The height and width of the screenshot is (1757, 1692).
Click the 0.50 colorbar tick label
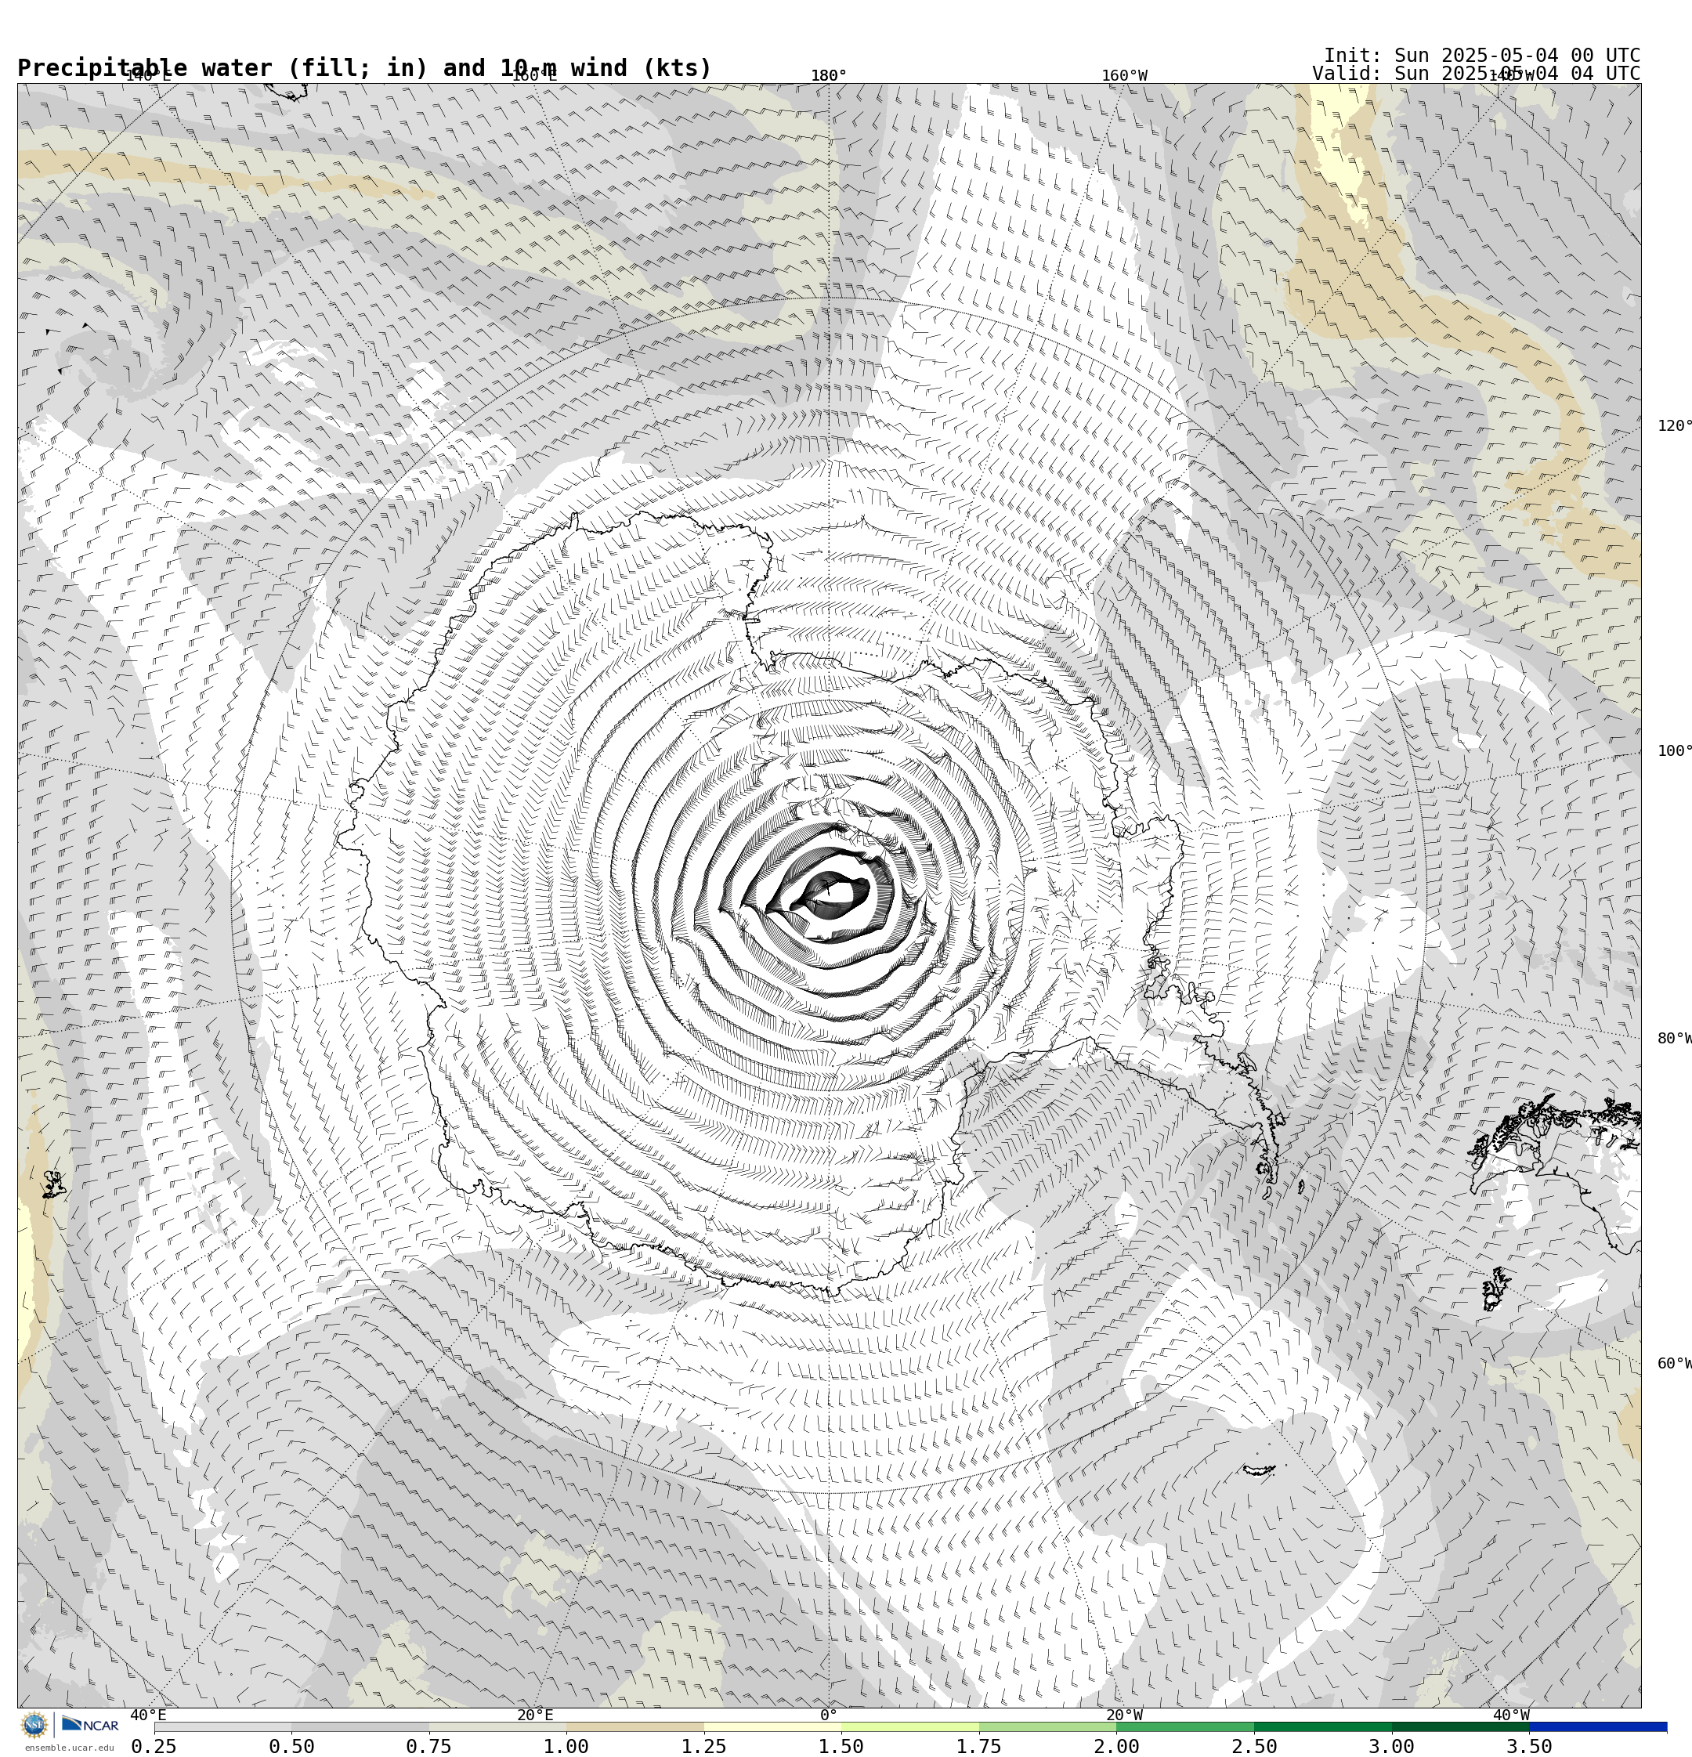pos(291,1746)
